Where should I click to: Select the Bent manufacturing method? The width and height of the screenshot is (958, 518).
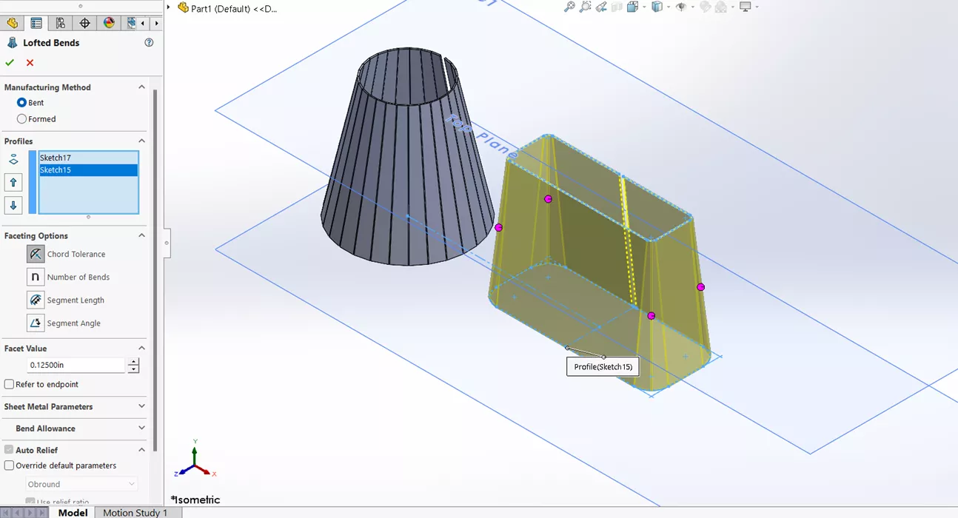point(21,103)
